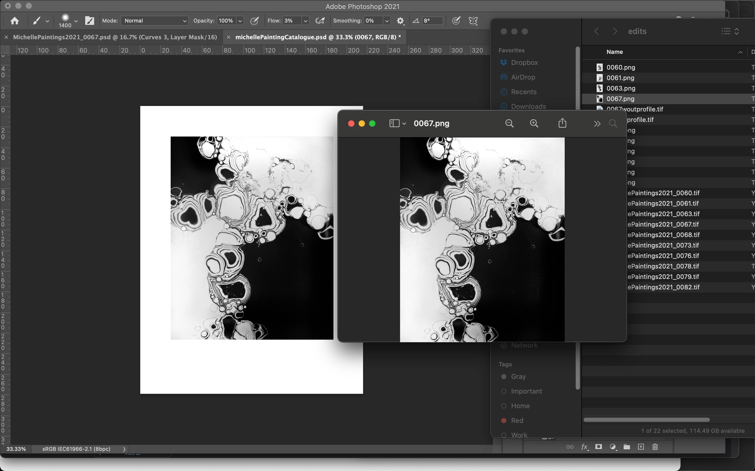This screenshot has height=471, width=755.
Task: Click the delete layer trash icon
Action: click(655, 447)
